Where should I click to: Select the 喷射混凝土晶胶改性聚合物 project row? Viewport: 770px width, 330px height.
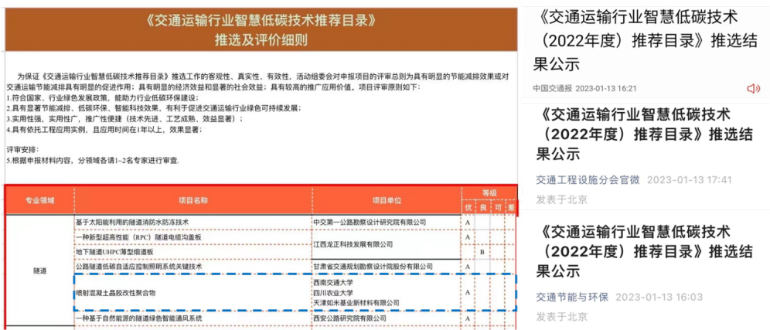click(x=115, y=292)
